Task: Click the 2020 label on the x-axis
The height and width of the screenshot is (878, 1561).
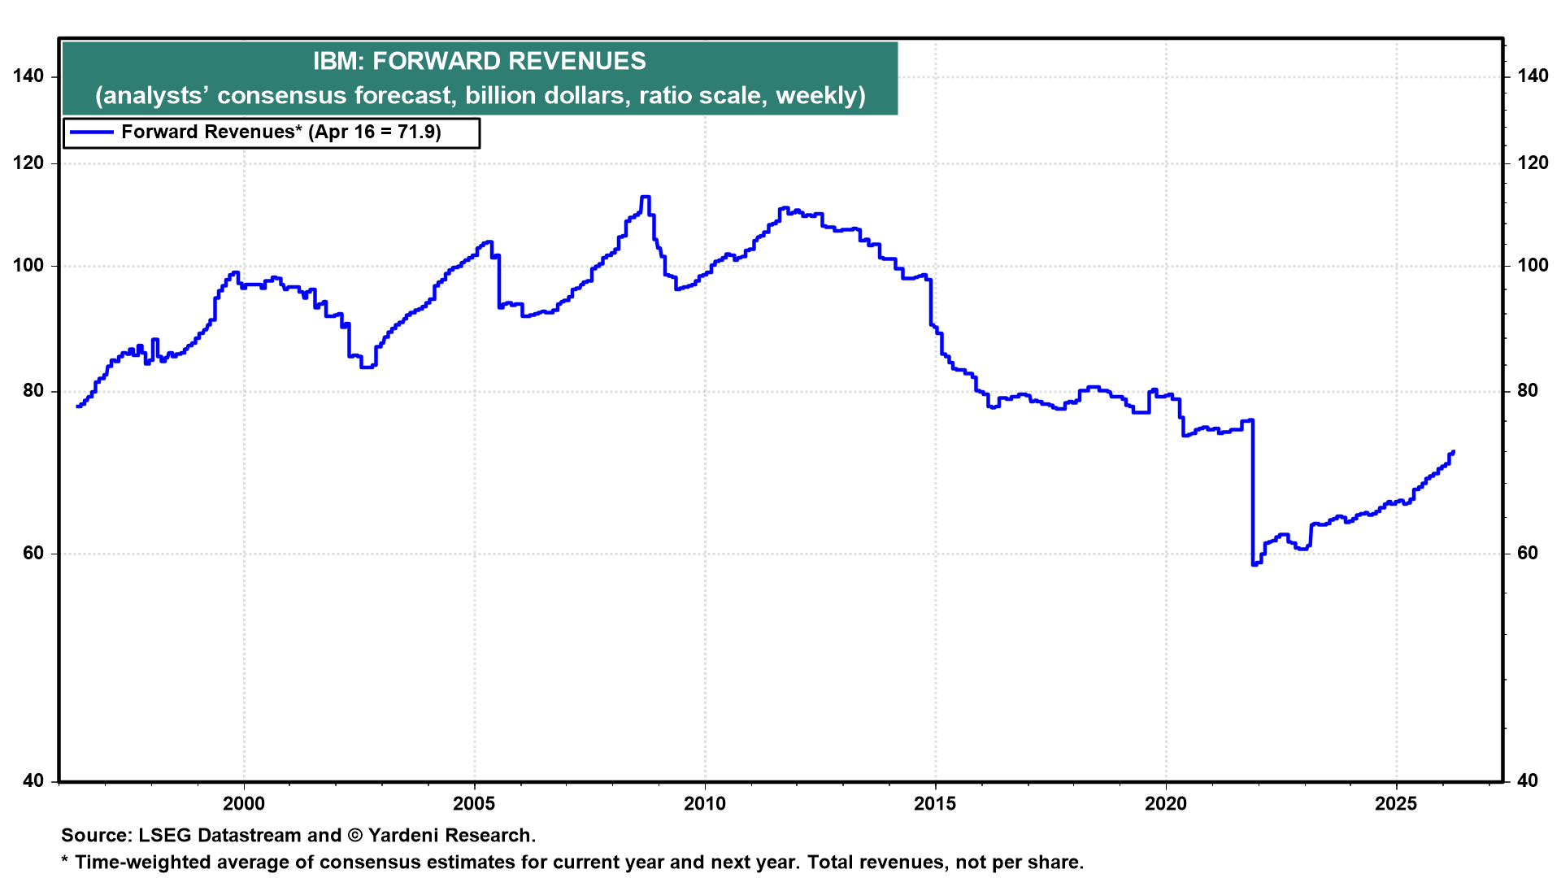Action: click(1165, 804)
